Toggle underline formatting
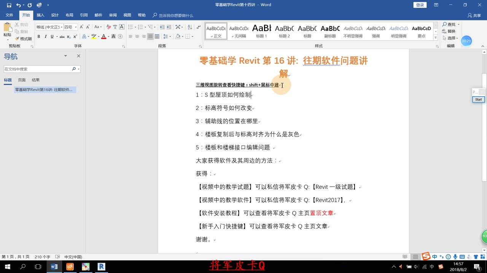The image size is (487, 273). point(52,37)
